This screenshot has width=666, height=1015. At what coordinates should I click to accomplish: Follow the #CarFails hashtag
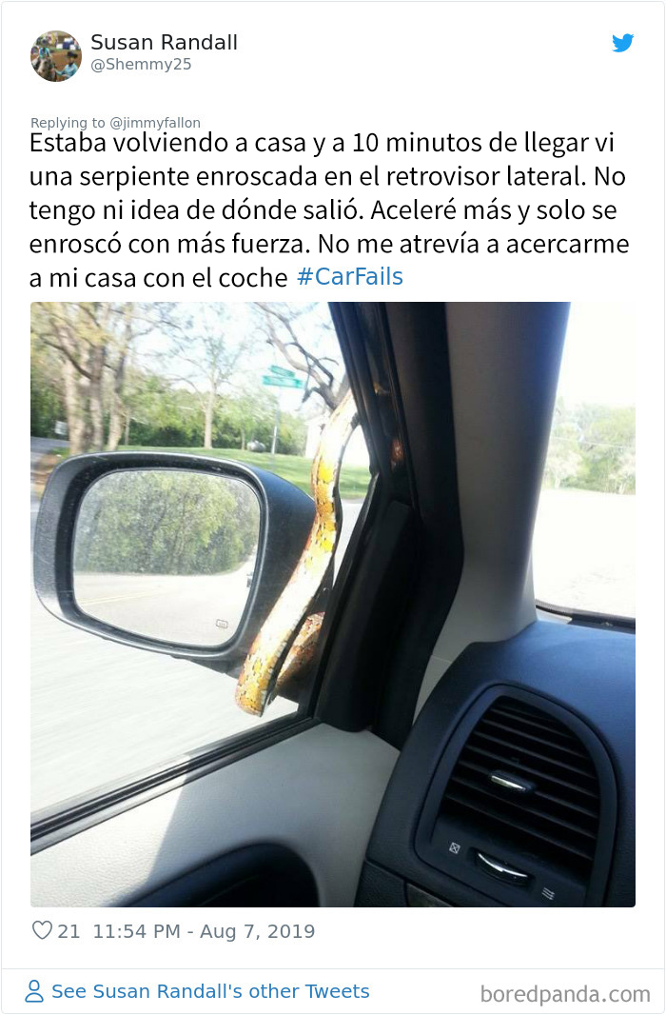(350, 277)
